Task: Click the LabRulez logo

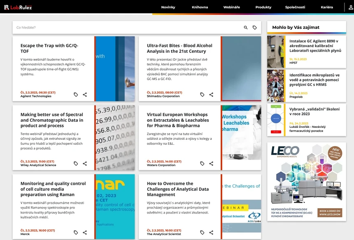Action: (18, 7)
